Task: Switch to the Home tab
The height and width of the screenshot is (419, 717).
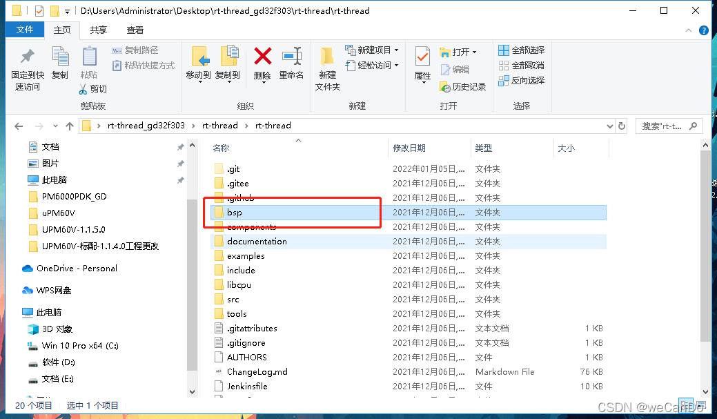Action: click(62, 30)
